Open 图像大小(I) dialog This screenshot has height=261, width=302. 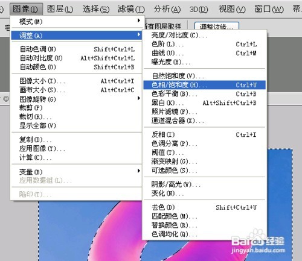pos(77,81)
